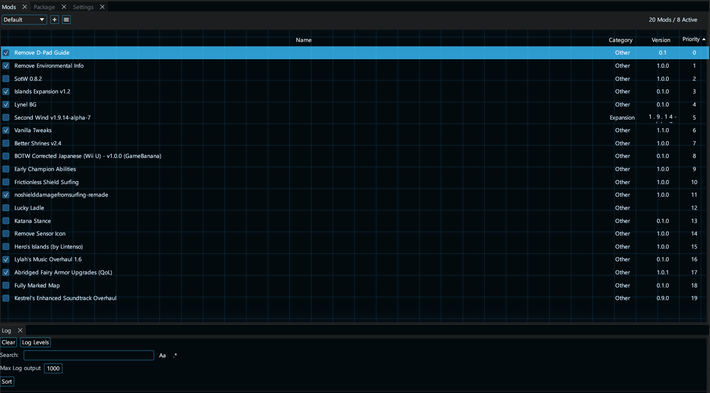710x393 pixels.
Task: Open the Log Levels options
Action: point(36,342)
